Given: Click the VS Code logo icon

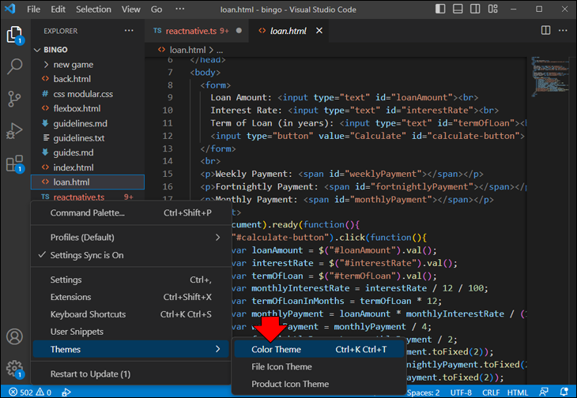Looking at the screenshot, I should pos(10,9).
